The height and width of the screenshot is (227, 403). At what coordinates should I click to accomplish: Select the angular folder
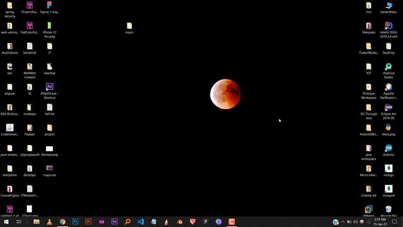tap(10, 90)
